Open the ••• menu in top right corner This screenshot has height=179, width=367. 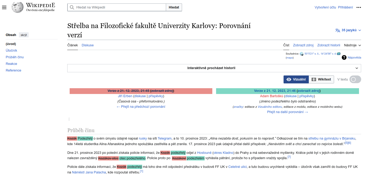[358, 7]
